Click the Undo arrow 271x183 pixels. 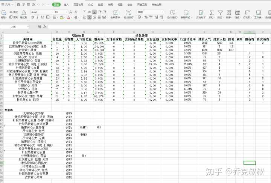tap(38, 5)
